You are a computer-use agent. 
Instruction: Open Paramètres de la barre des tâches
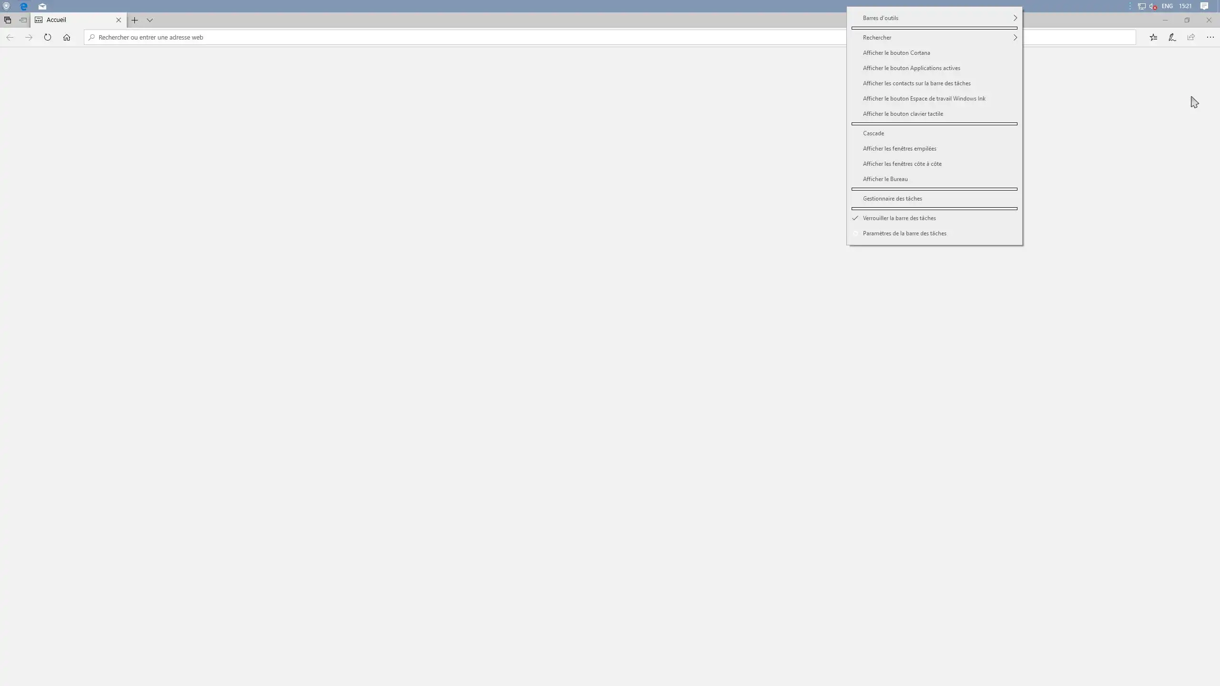tap(904, 233)
